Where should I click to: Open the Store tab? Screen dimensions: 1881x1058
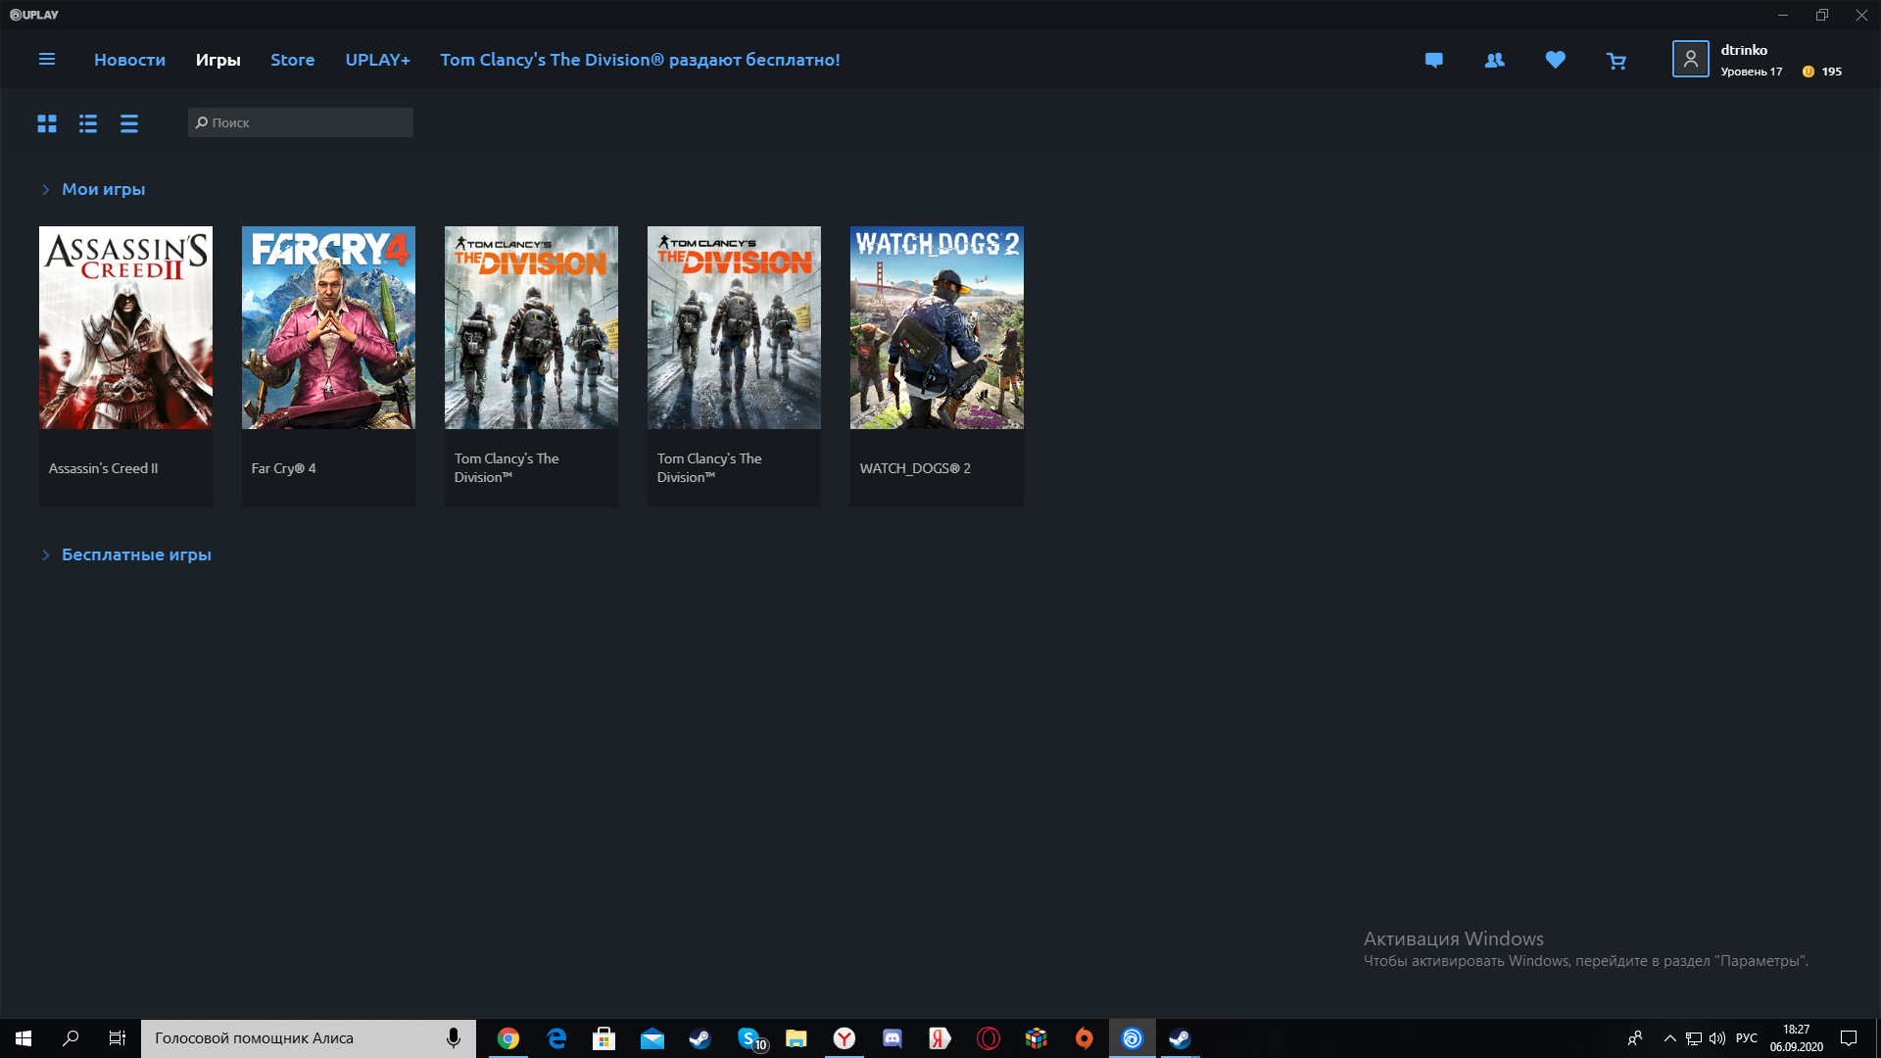[x=293, y=60]
